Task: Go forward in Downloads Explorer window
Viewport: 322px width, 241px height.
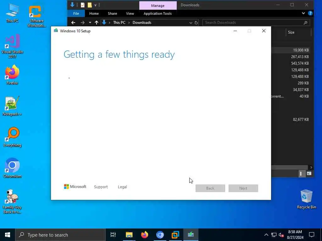Action: point(83,23)
